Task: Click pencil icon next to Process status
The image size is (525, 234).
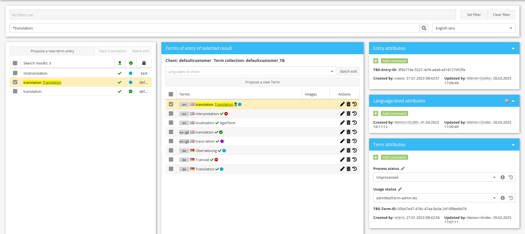Action: (x=403, y=168)
